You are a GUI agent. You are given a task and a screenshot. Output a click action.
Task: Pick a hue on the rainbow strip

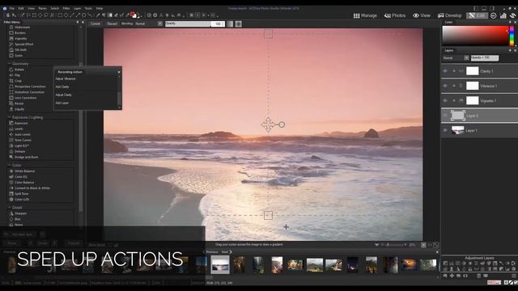pyautogui.click(x=512, y=36)
